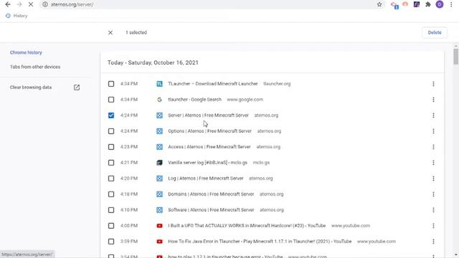Check the How To Fix Java Error entry
This screenshot has height=258, width=459.
tap(111, 242)
